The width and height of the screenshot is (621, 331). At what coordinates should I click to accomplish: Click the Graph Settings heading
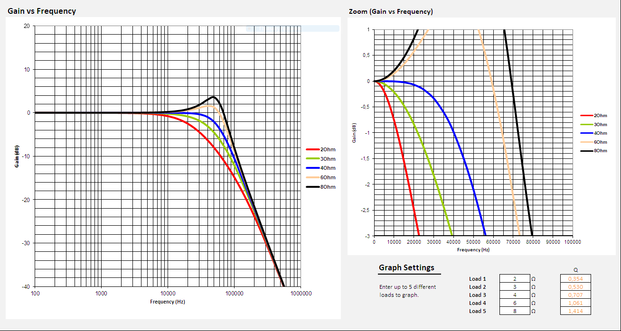point(406,268)
